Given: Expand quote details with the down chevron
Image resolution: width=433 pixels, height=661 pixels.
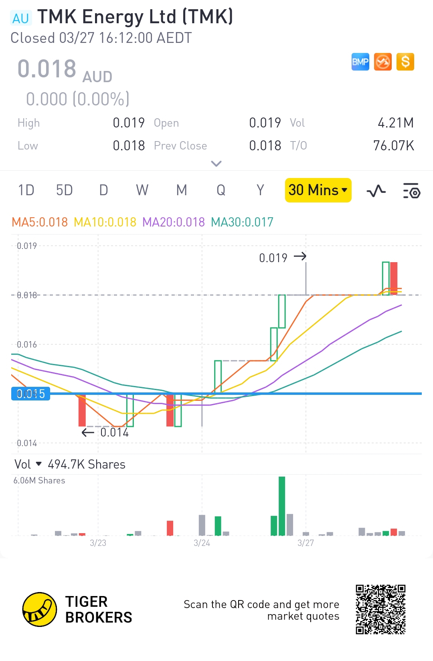Looking at the screenshot, I should pos(216,164).
